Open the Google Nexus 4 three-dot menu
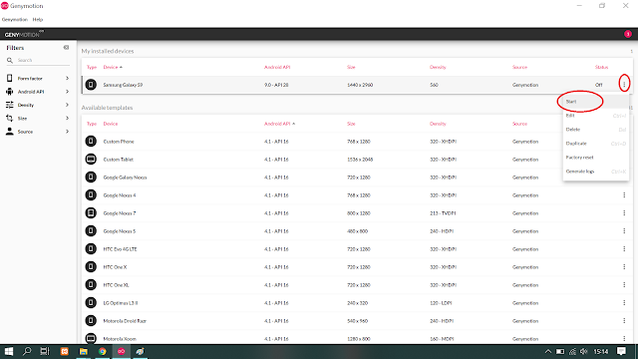The width and height of the screenshot is (638, 359). pos(624,195)
